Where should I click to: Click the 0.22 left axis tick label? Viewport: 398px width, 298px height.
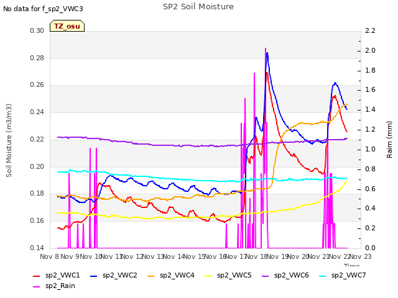tap(37, 139)
